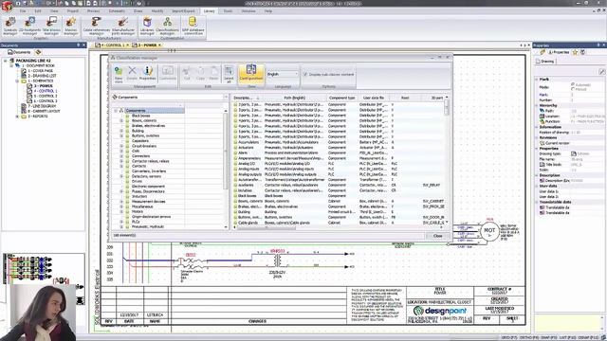This screenshot has height=341, width=607.
Task: Select the Circuit-breakers class
Action: 144,146
